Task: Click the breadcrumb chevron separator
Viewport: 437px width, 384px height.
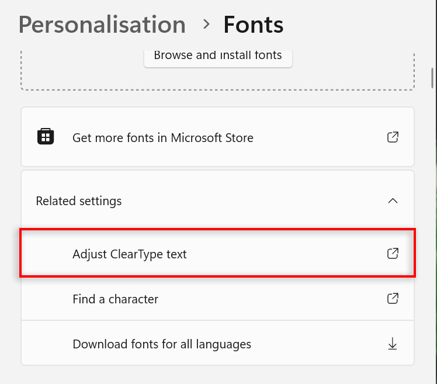Action: tap(206, 25)
